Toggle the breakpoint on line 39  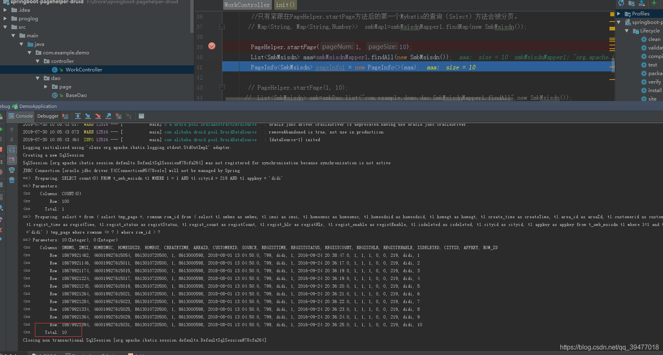click(212, 46)
